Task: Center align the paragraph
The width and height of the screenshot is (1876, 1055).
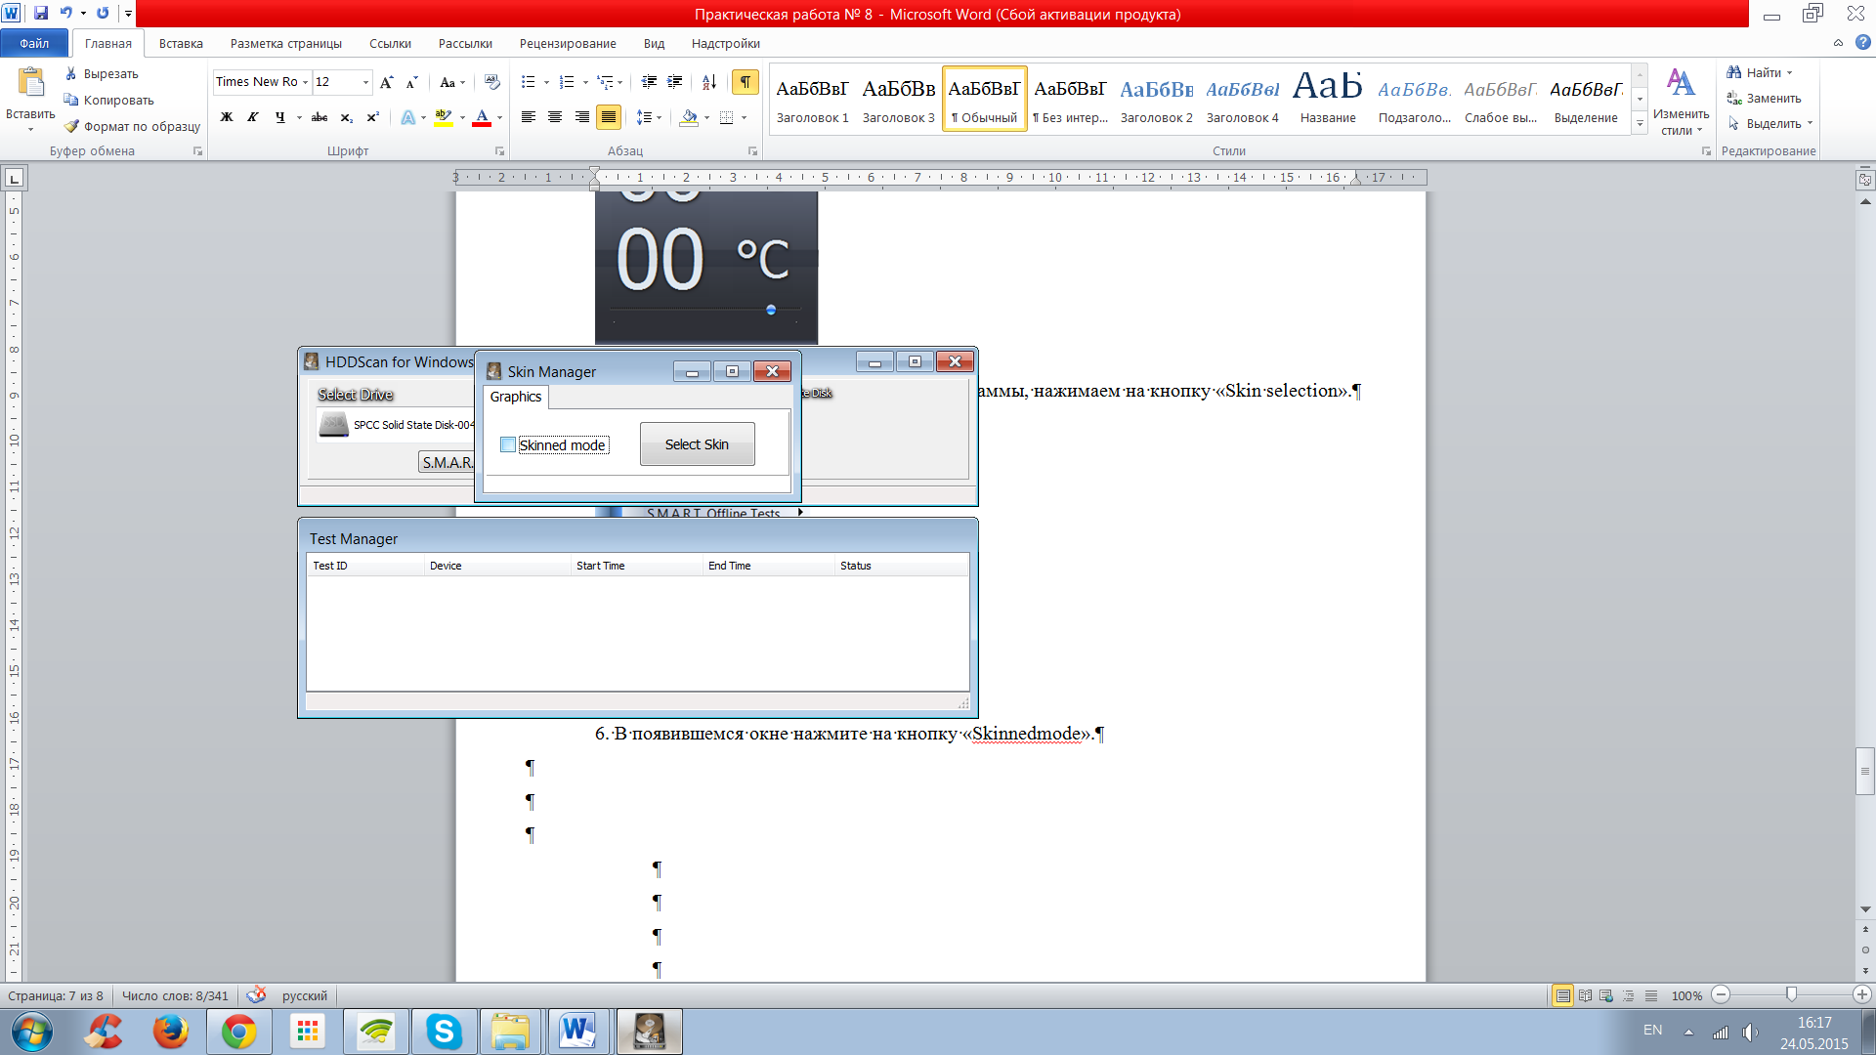Action: 555,117
